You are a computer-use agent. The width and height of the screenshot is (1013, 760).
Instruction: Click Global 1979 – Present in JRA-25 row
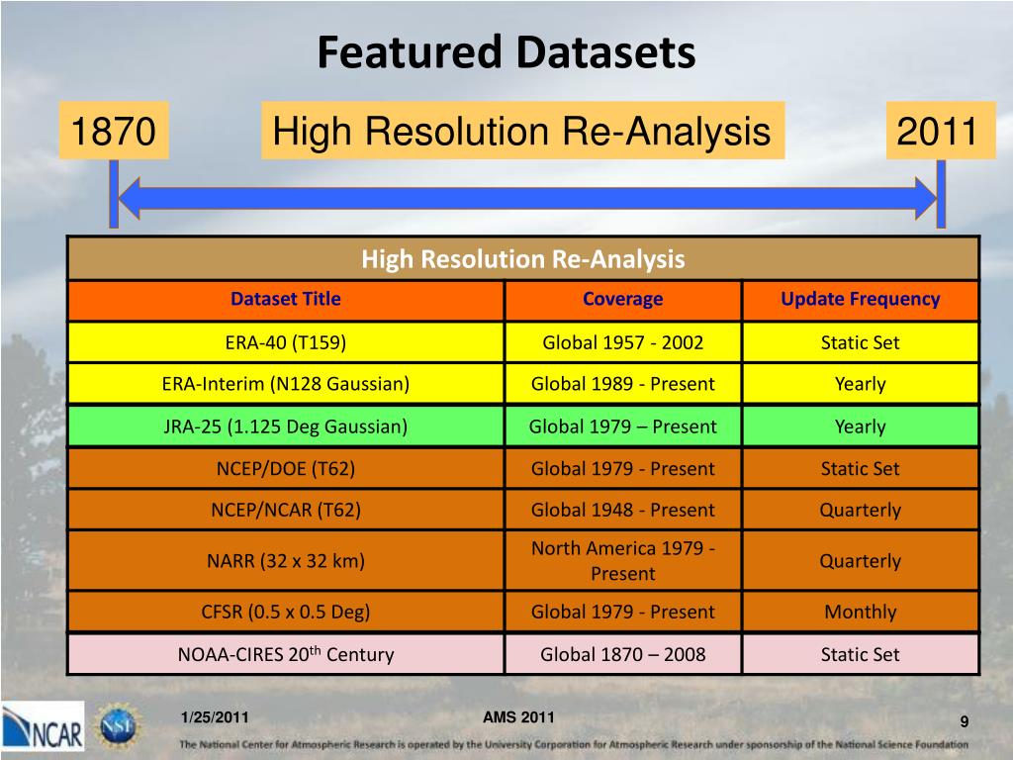[623, 427]
